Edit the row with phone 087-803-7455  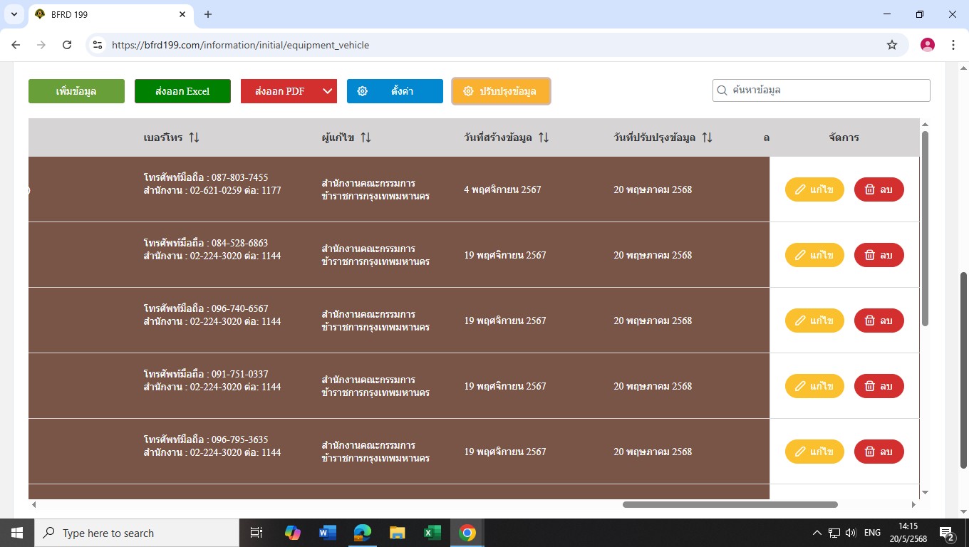(814, 189)
